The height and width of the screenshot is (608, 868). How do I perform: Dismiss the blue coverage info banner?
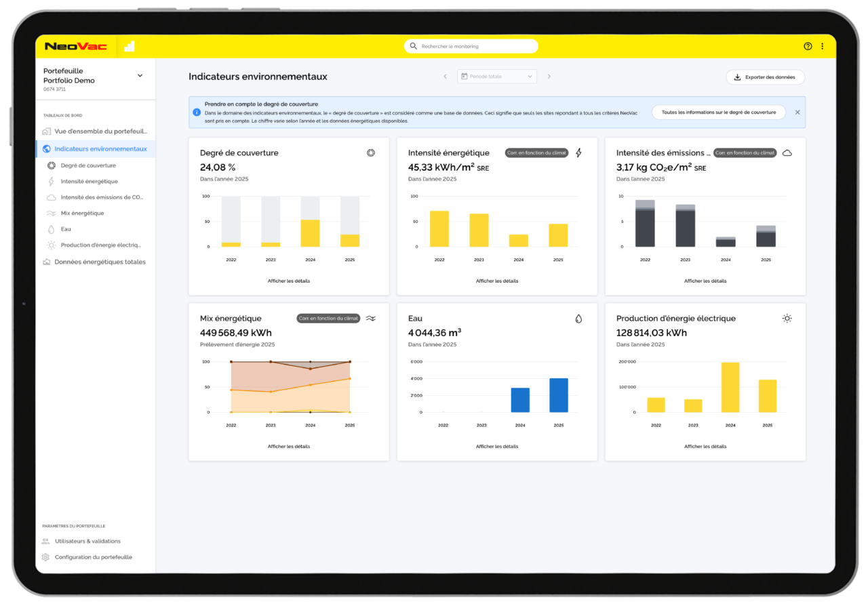(x=797, y=113)
